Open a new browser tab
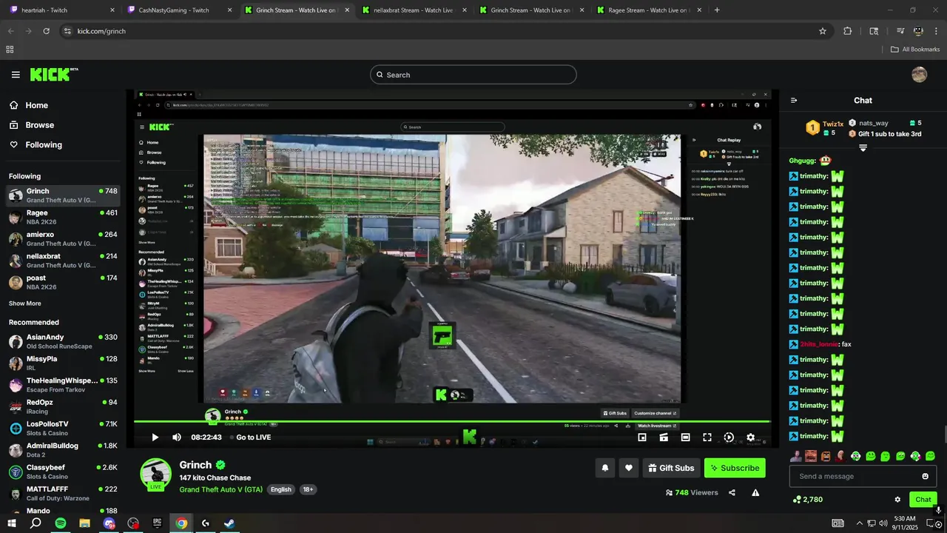This screenshot has height=533, width=947. tap(717, 10)
